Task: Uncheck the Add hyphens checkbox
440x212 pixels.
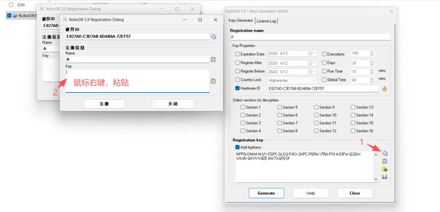Action: (238, 147)
